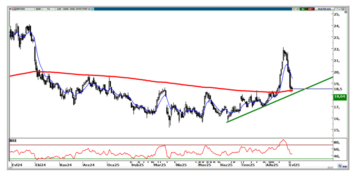Open the TMP template menu
This screenshot has width=357, height=175.
[x=84, y=9]
